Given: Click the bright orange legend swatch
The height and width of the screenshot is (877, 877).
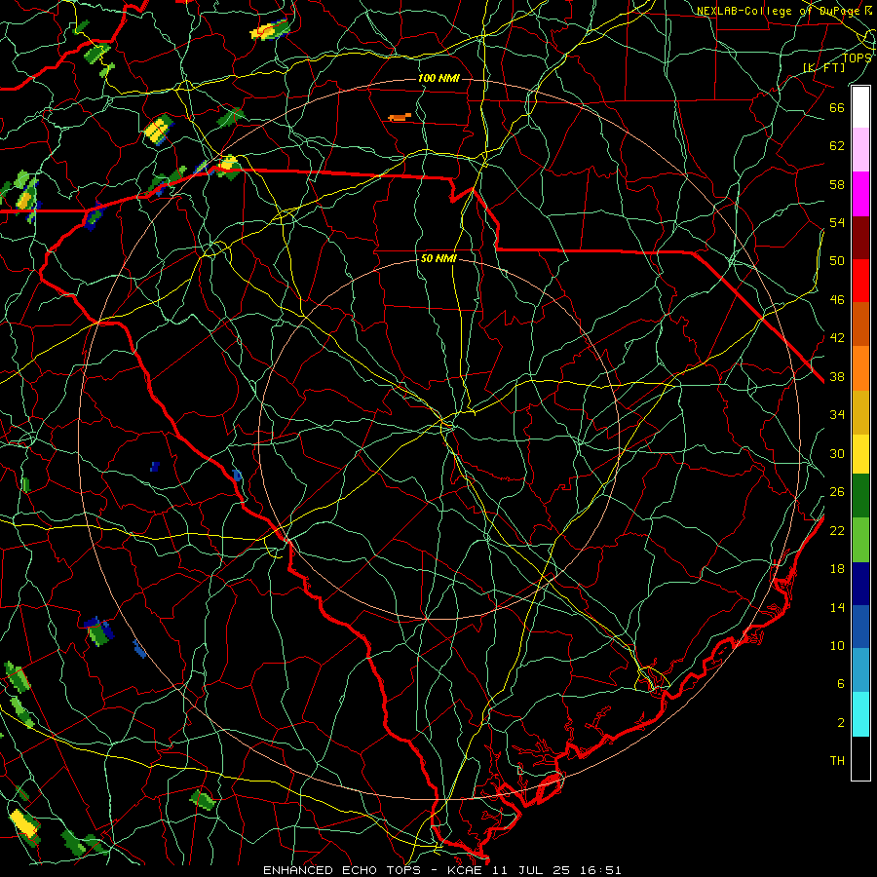Looking at the screenshot, I should point(860,368).
